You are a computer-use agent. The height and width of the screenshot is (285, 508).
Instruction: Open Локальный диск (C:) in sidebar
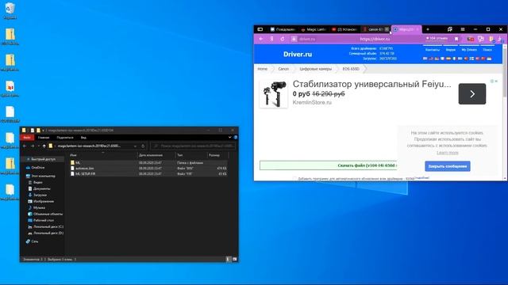point(46,227)
